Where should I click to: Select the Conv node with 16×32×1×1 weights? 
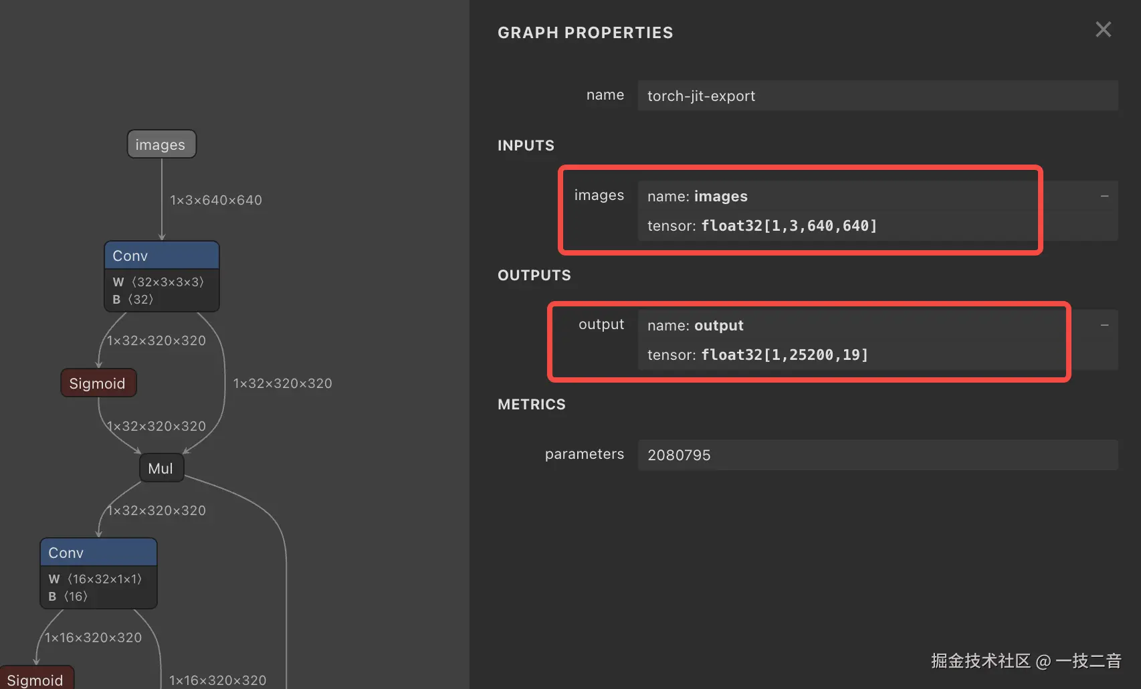click(98, 553)
